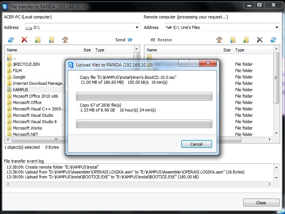Click remote list horizontal scroll right arrow
The image size is (285, 214).
270,139
